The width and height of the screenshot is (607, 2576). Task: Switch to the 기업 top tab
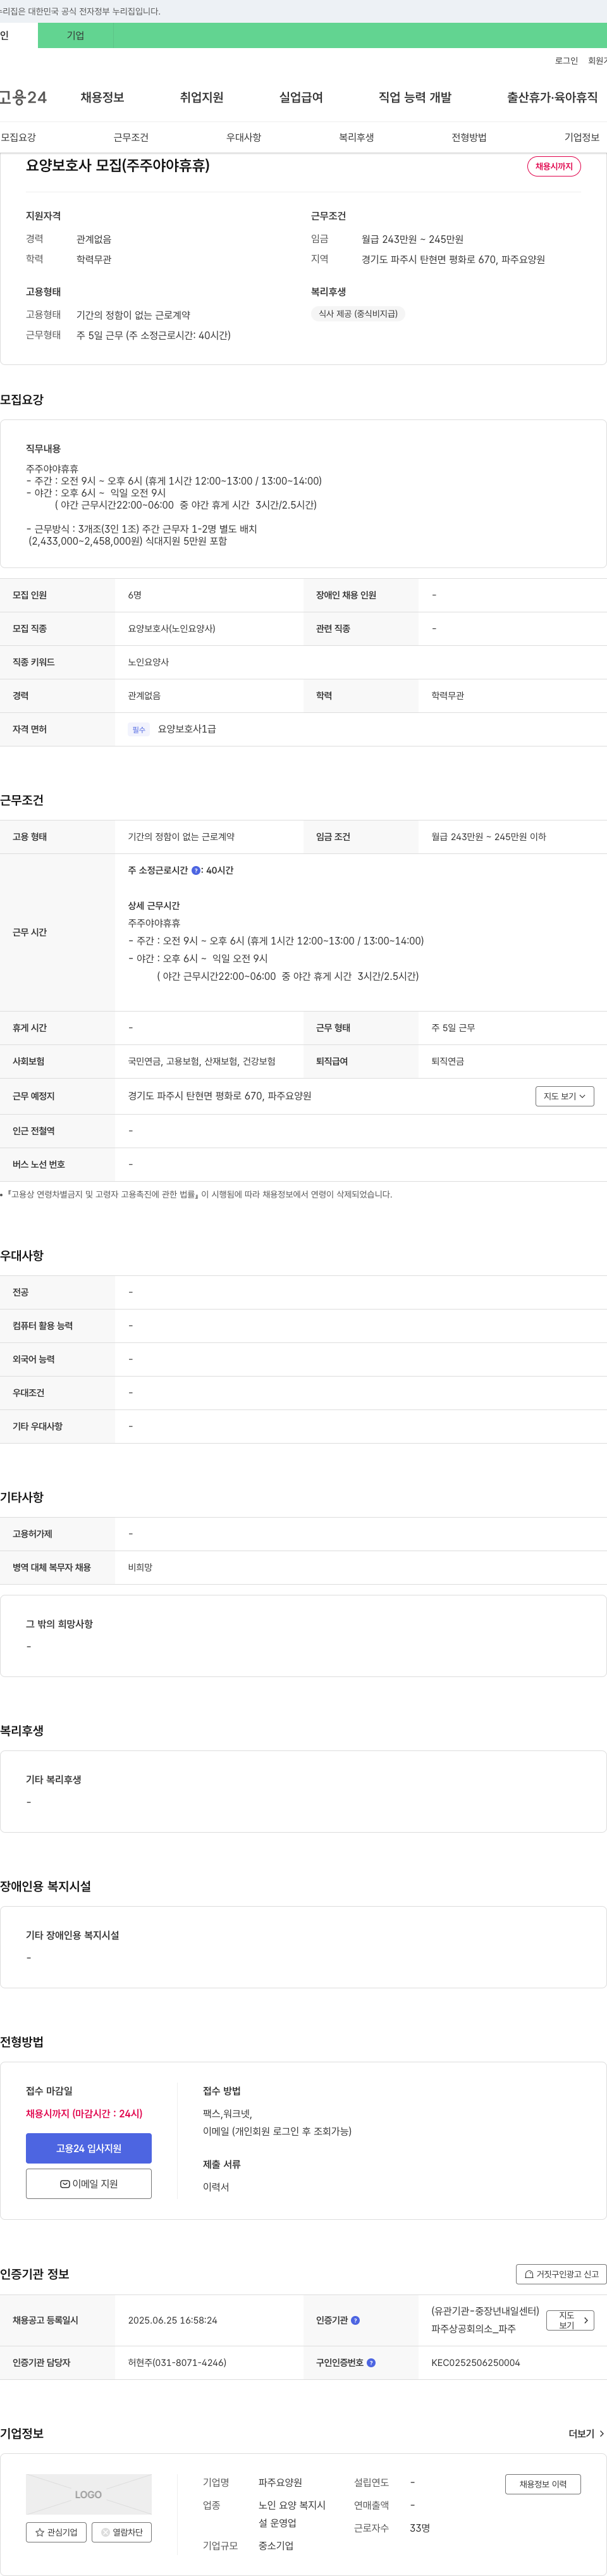point(76,35)
